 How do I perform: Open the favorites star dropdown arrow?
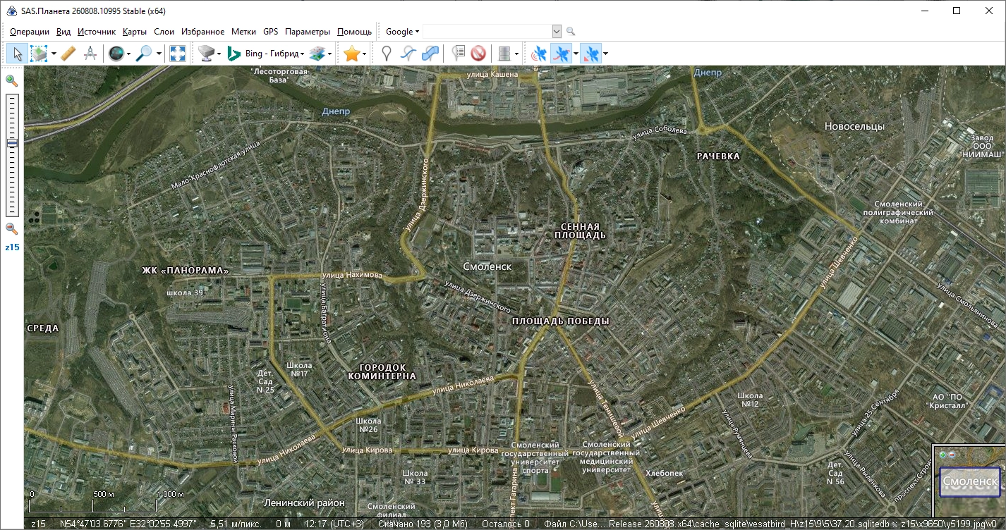click(x=365, y=54)
